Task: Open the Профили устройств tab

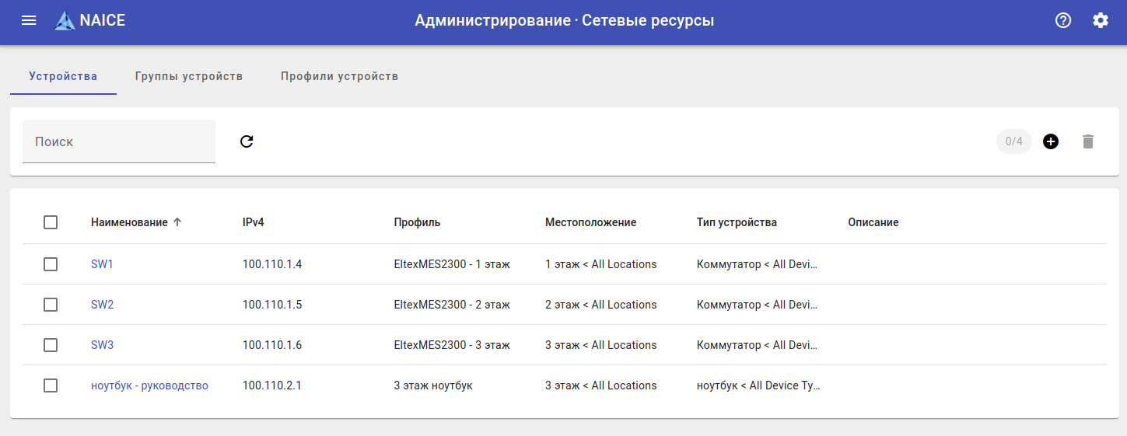Action: click(340, 76)
